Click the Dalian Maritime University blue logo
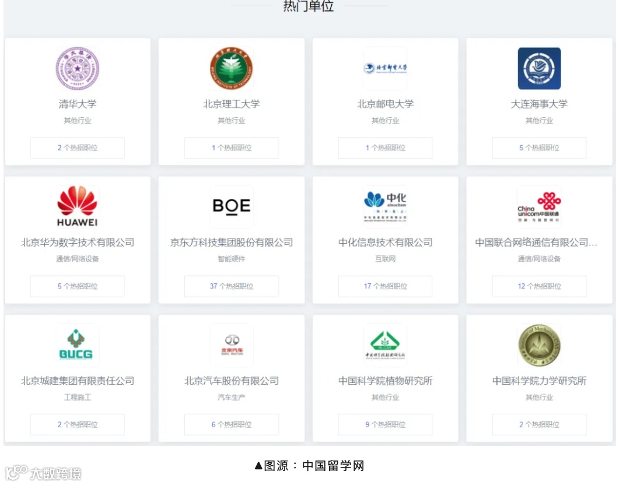Viewport: 623px width, 485px height. [x=539, y=68]
